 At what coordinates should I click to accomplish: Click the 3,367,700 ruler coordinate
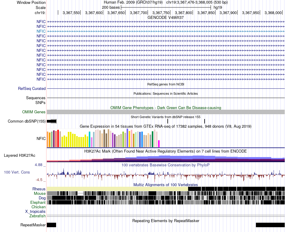pos(139,13)
